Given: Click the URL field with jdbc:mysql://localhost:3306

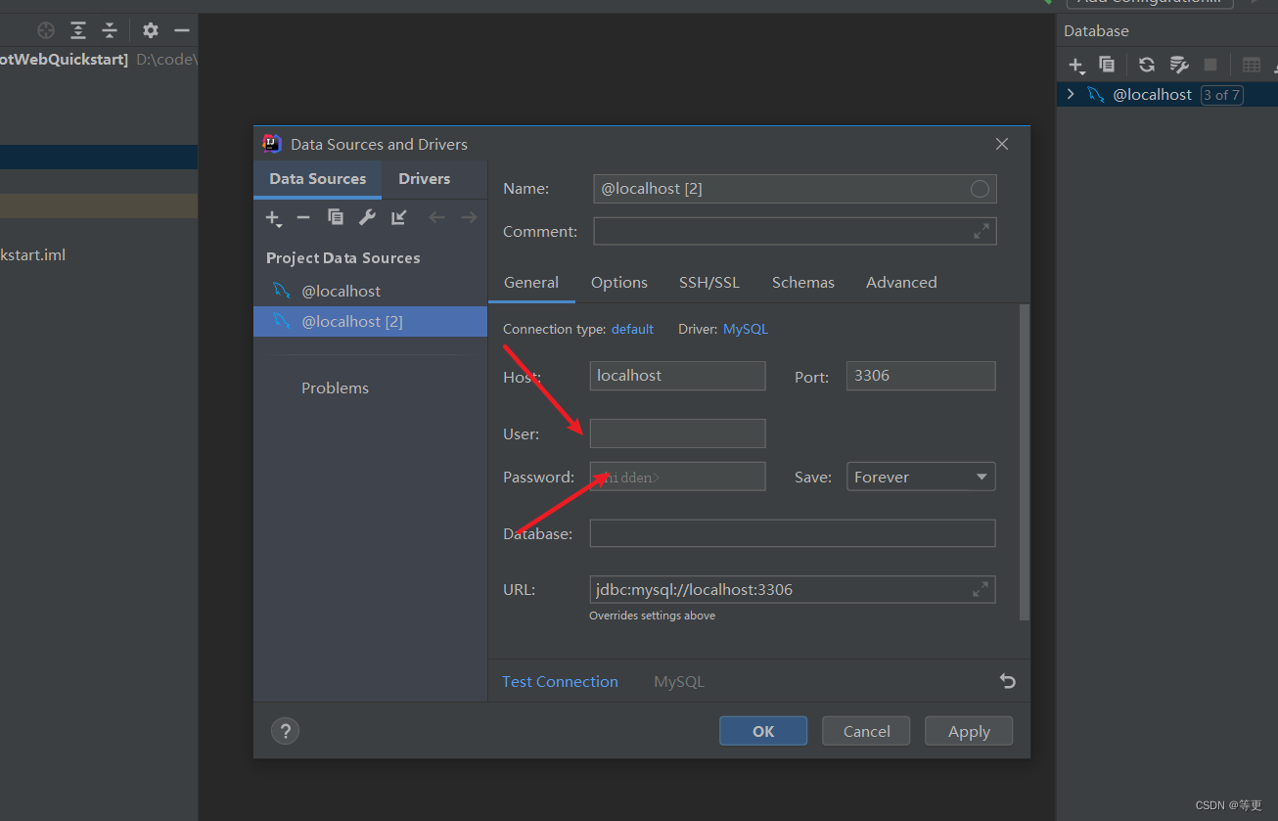Looking at the screenshot, I should tap(793, 590).
